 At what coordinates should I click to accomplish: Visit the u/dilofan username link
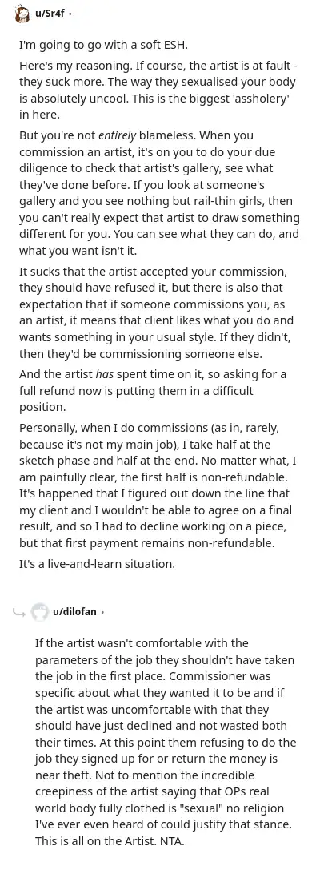click(x=74, y=612)
